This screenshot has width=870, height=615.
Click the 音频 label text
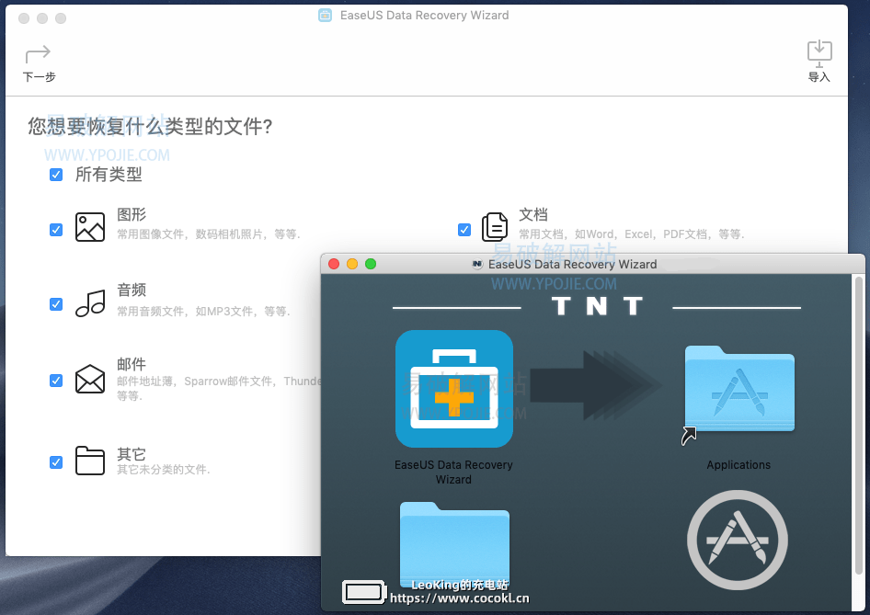[132, 290]
